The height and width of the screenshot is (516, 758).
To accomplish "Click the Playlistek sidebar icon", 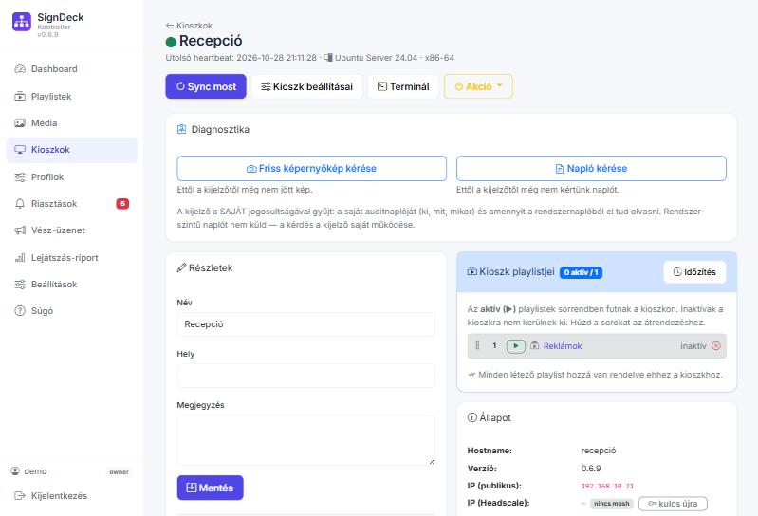I will 20,96.
